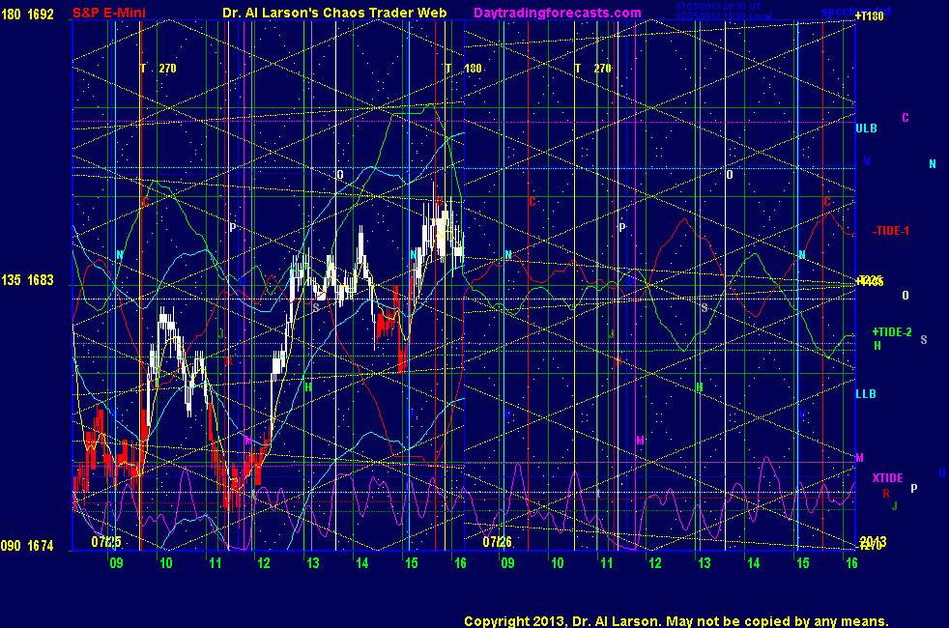949x628 pixels.
Task: Click the copyright notice by Dr. Al Larson
Action: [676, 621]
